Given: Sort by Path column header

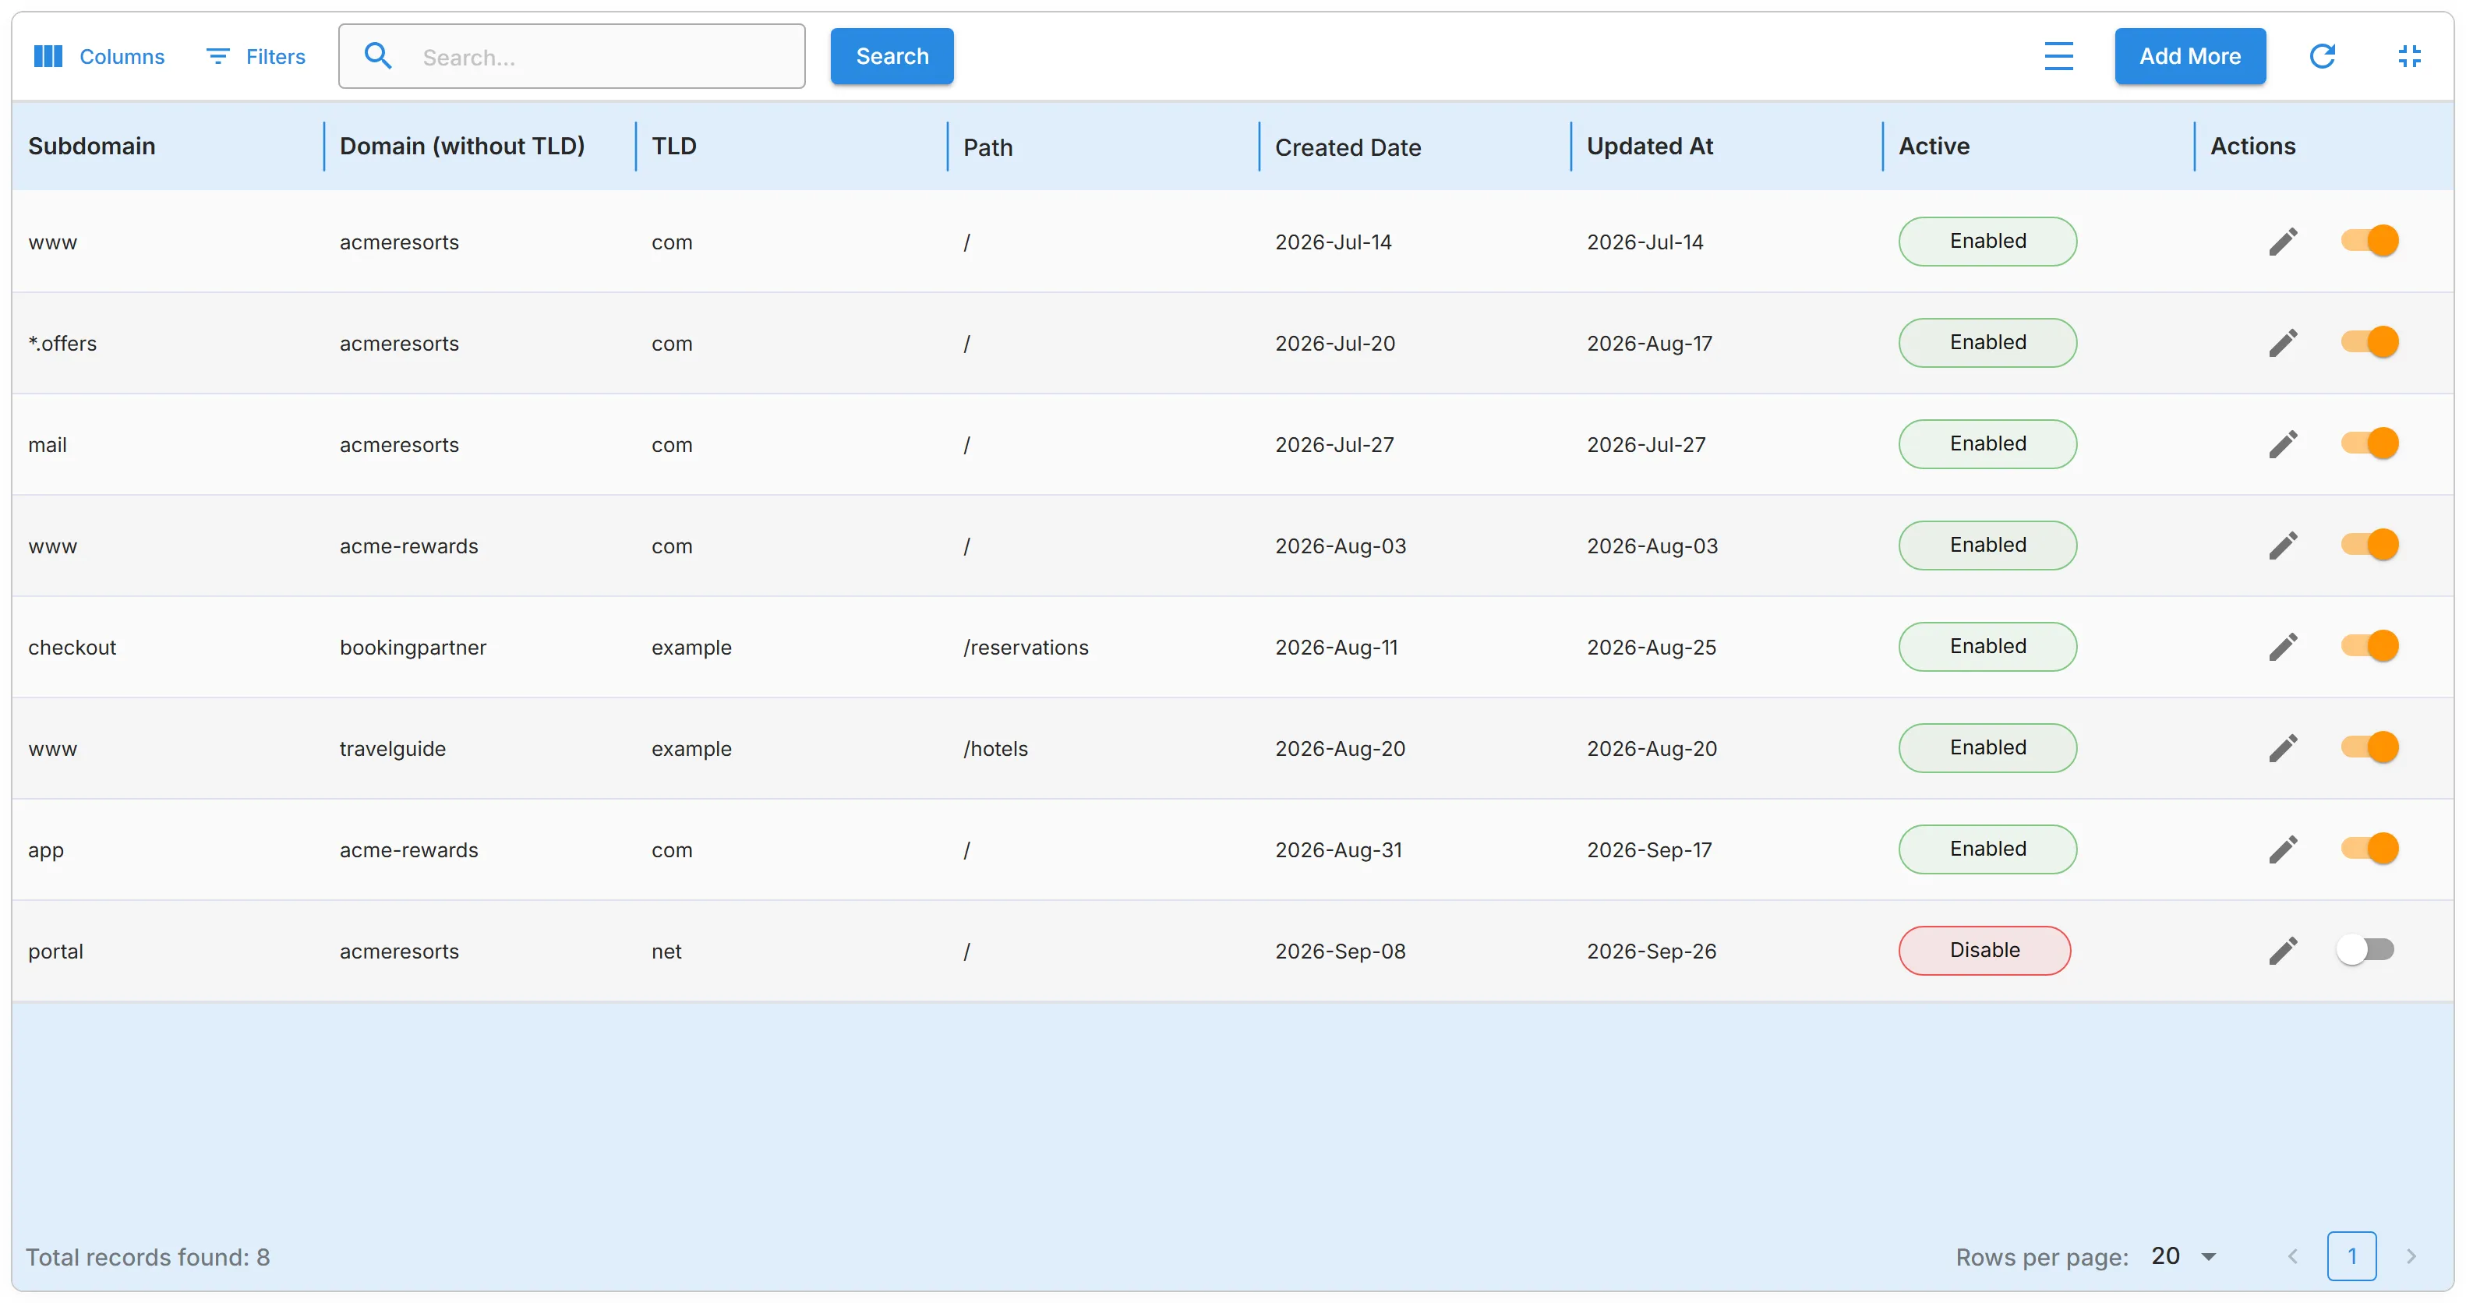Looking at the screenshot, I should point(988,147).
